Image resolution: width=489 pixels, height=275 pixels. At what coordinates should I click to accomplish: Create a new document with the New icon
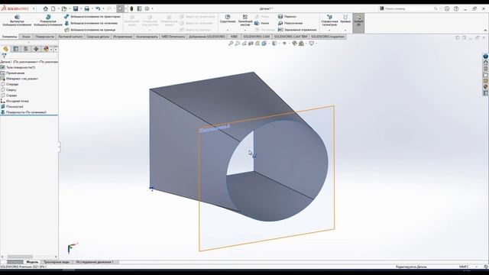(53, 8)
